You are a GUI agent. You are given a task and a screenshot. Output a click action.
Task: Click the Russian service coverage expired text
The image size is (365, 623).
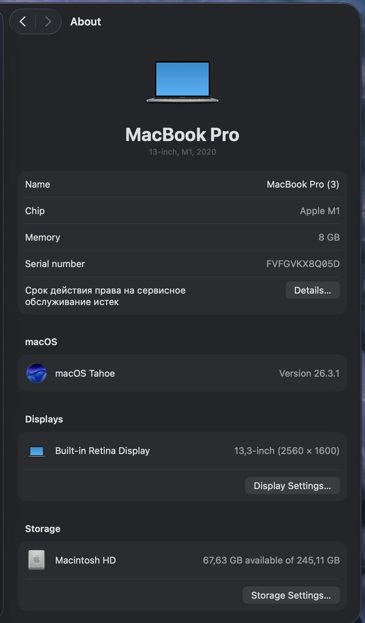point(105,296)
